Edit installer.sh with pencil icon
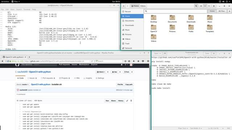 click(x=127, y=101)
